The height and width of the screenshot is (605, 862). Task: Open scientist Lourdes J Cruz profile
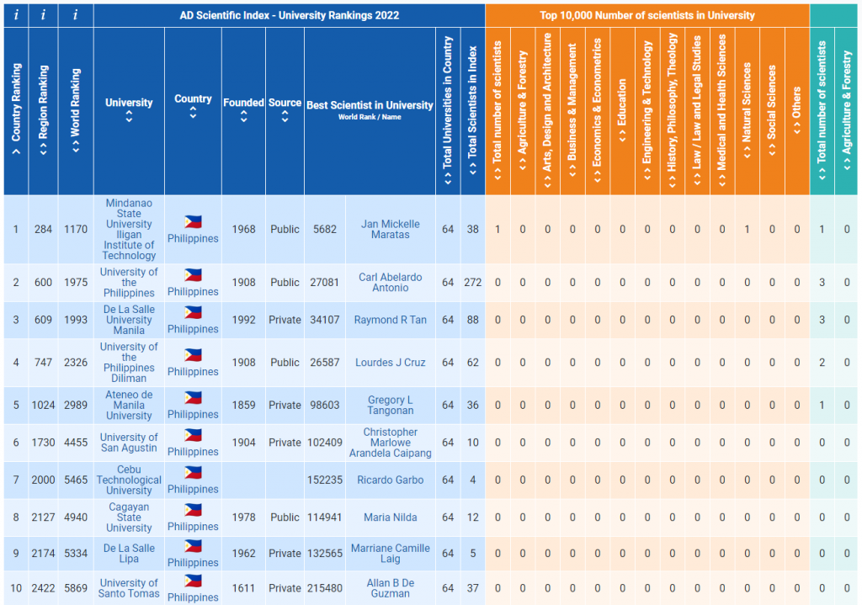(391, 363)
